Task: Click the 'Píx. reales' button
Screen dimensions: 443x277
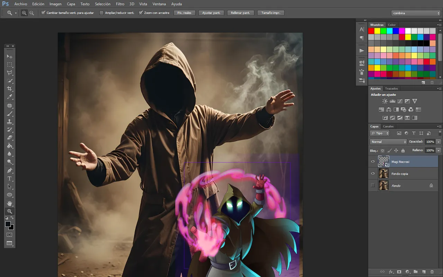Action: (x=184, y=13)
